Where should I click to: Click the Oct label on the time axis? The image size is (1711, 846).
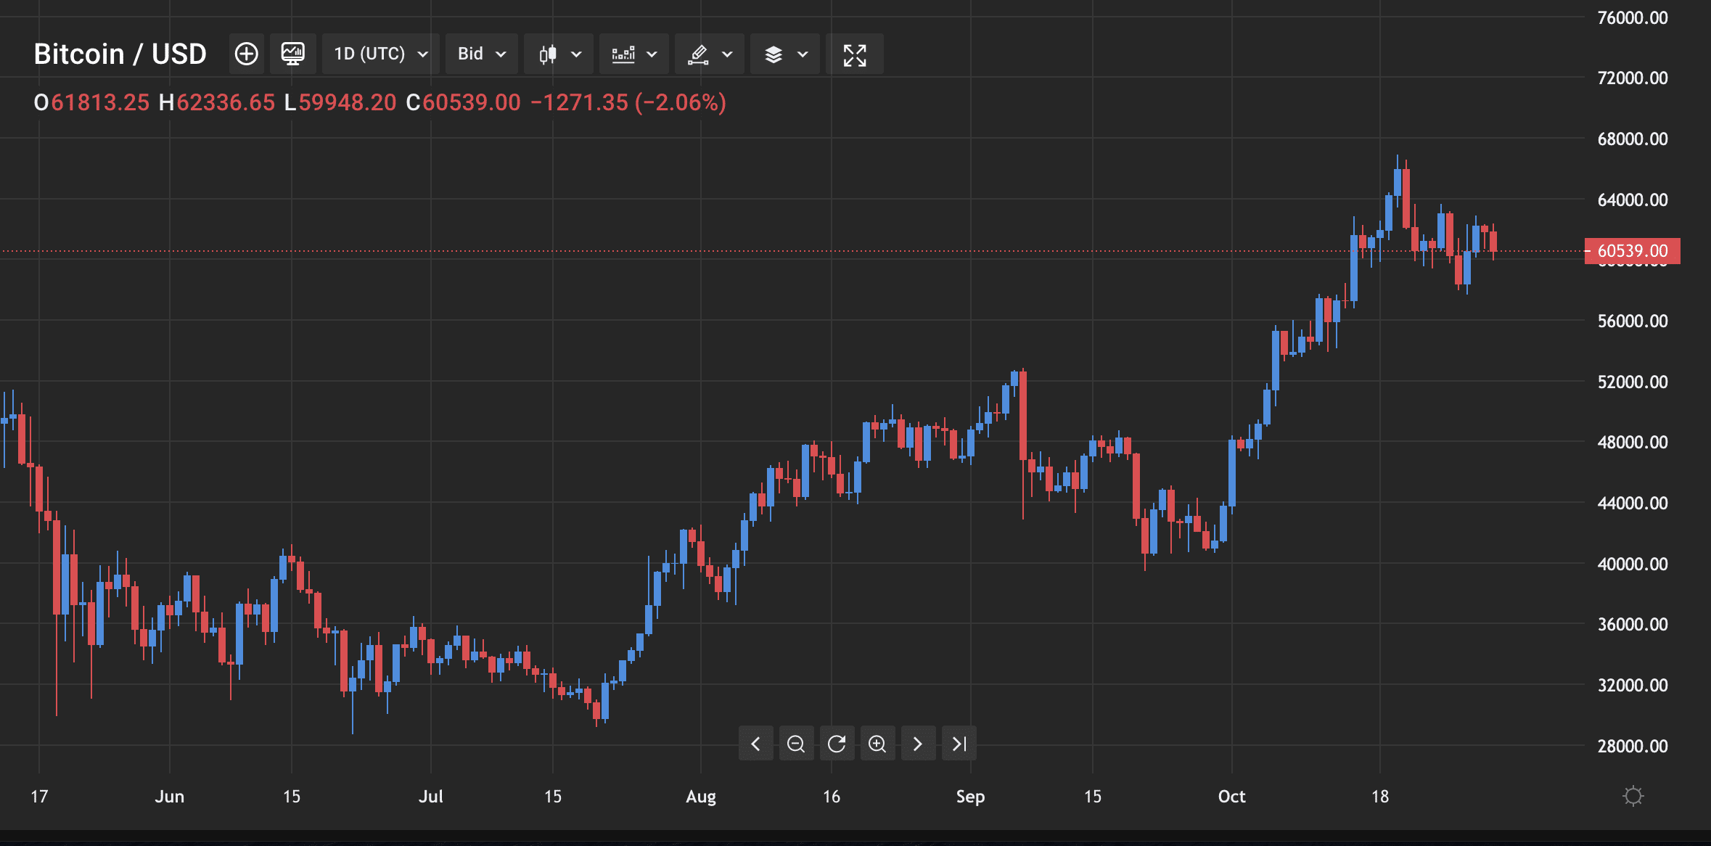tap(1231, 796)
